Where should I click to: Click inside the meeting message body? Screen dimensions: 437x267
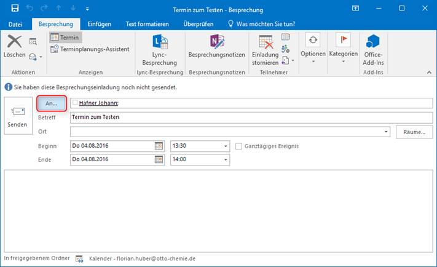219,211
